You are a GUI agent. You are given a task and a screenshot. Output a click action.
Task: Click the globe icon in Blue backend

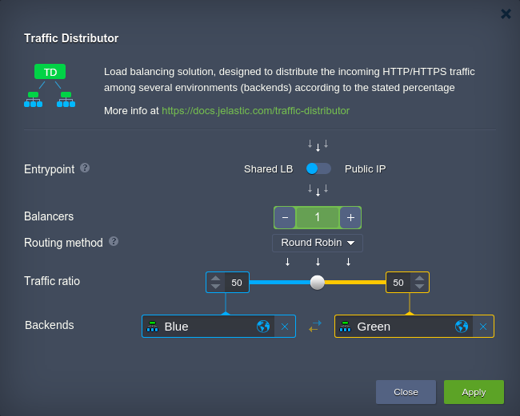(x=263, y=327)
